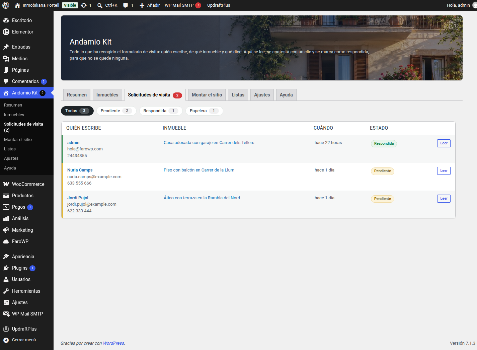Click the WooCommerce icon in sidebar
477x350 pixels.
point(6,184)
